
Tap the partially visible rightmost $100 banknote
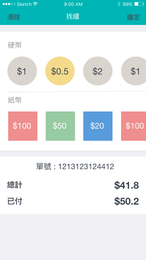click(134, 126)
